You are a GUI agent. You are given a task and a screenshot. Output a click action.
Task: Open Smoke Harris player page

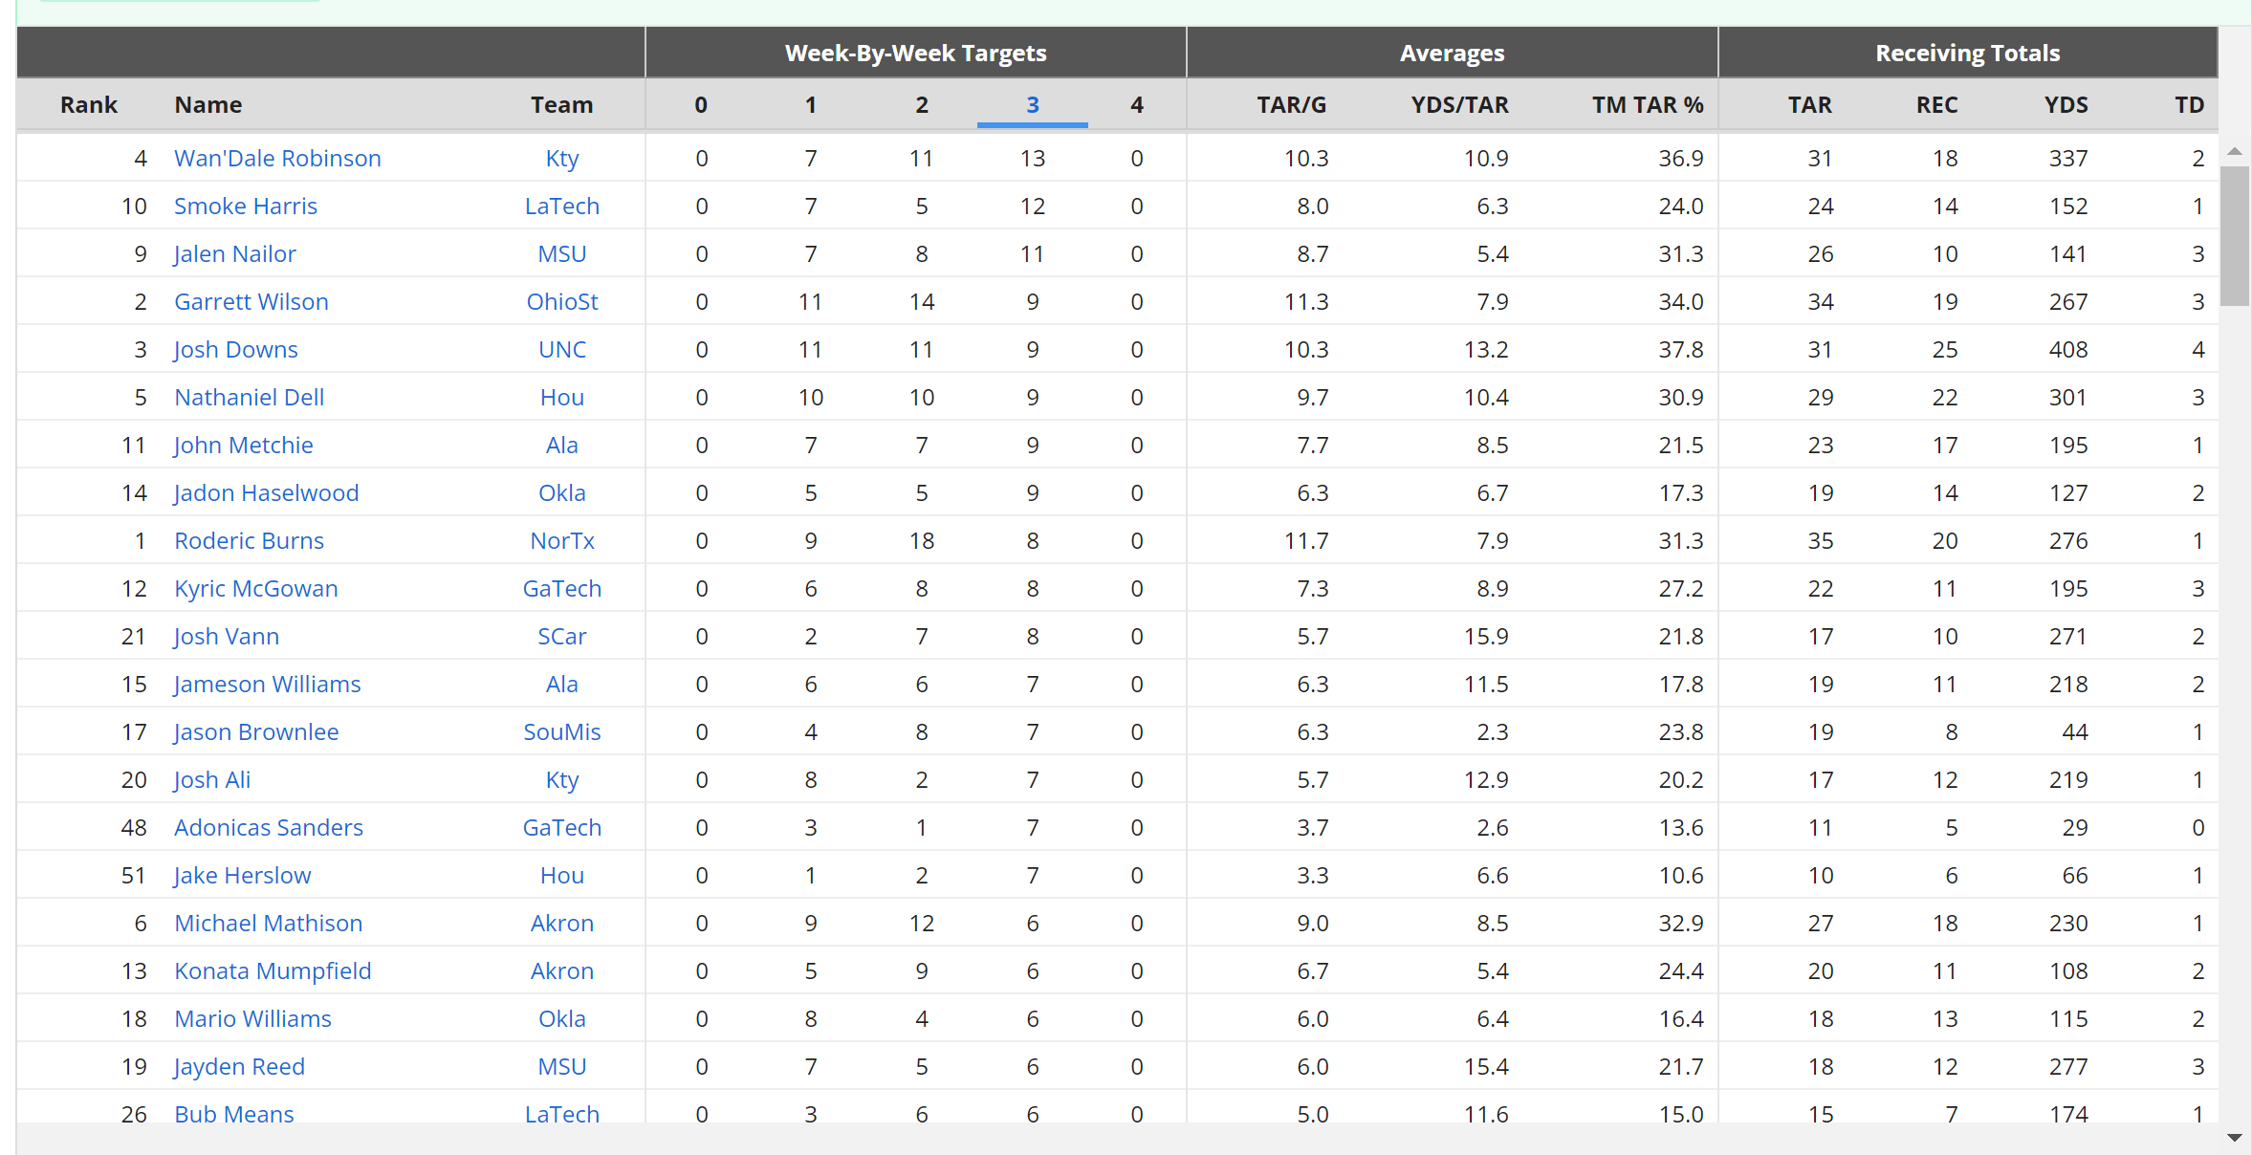coord(246,206)
